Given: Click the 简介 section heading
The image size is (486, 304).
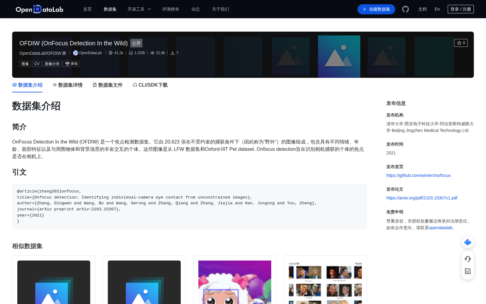Looking at the screenshot, I should point(19,127).
